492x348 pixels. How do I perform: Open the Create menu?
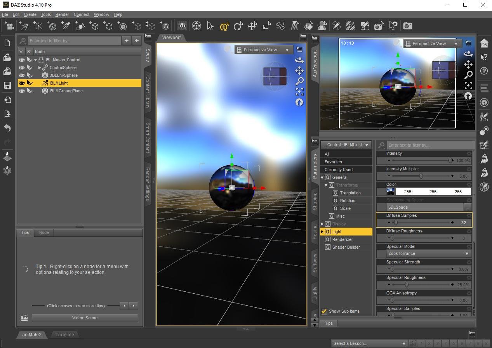30,14
